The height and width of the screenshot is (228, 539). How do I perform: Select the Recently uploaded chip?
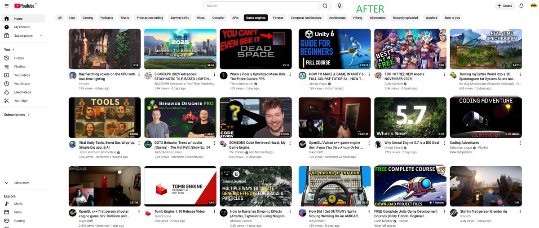[x=406, y=18]
